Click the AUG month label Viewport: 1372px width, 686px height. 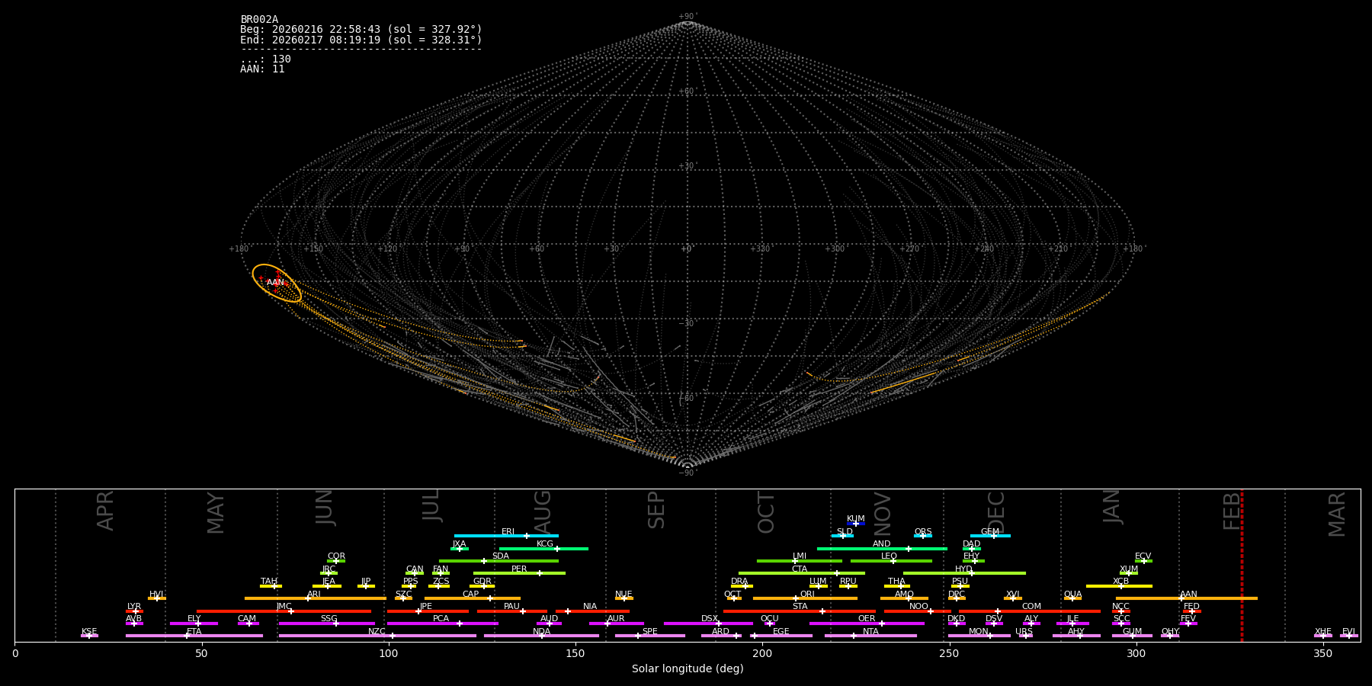pos(543,512)
